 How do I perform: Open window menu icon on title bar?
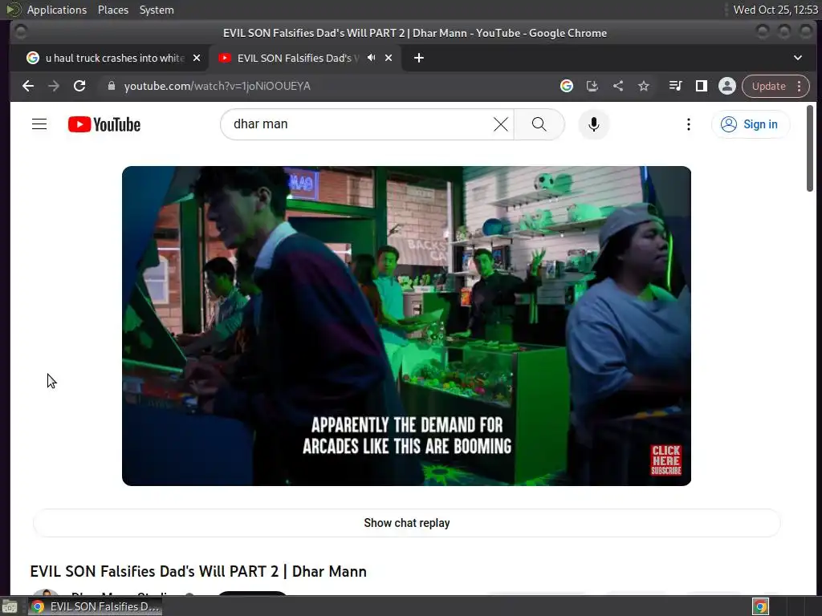[x=21, y=32]
